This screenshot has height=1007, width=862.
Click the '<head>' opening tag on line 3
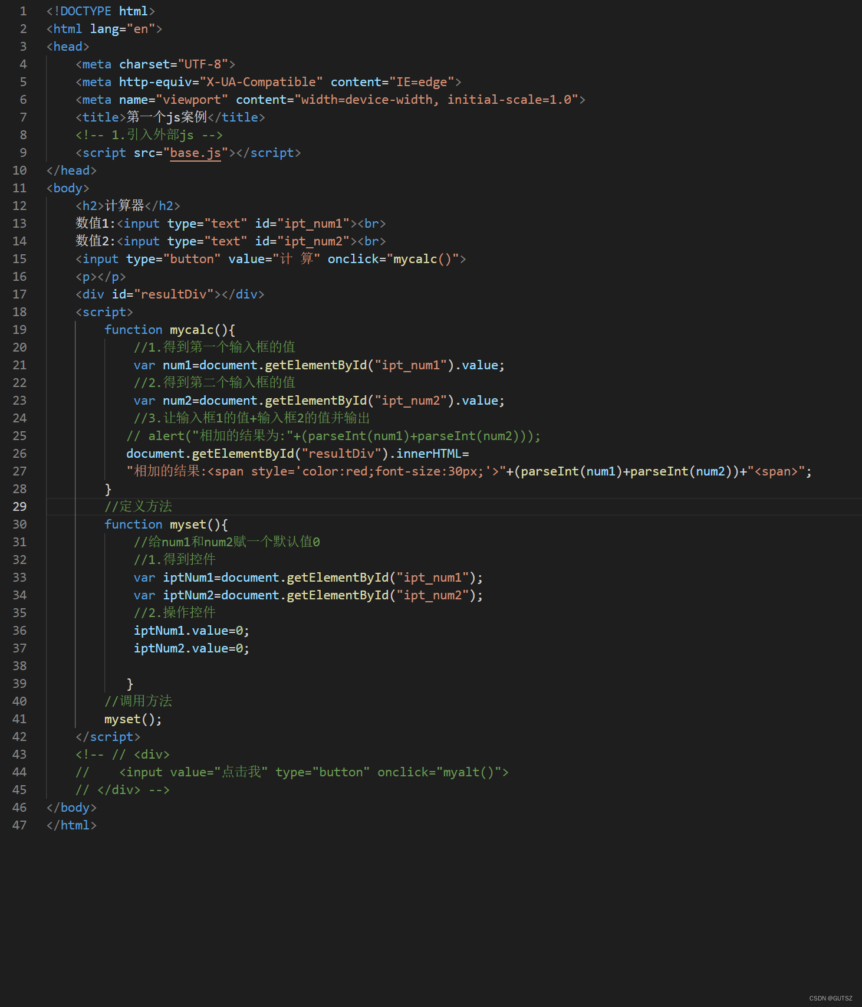pyautogui.click(x=68, y=47)
